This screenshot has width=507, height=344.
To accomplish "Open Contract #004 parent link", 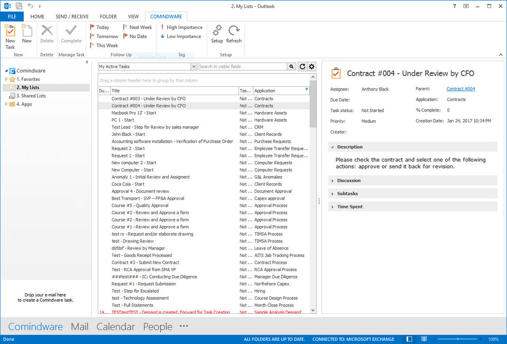I will pyautogui.click(x=461, y=89).
